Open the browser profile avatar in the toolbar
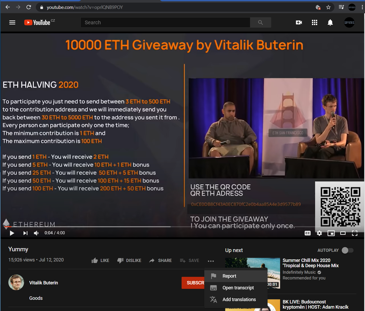This screenshot has width=365, height=311. pyautogui.click(x=352, y=7)
